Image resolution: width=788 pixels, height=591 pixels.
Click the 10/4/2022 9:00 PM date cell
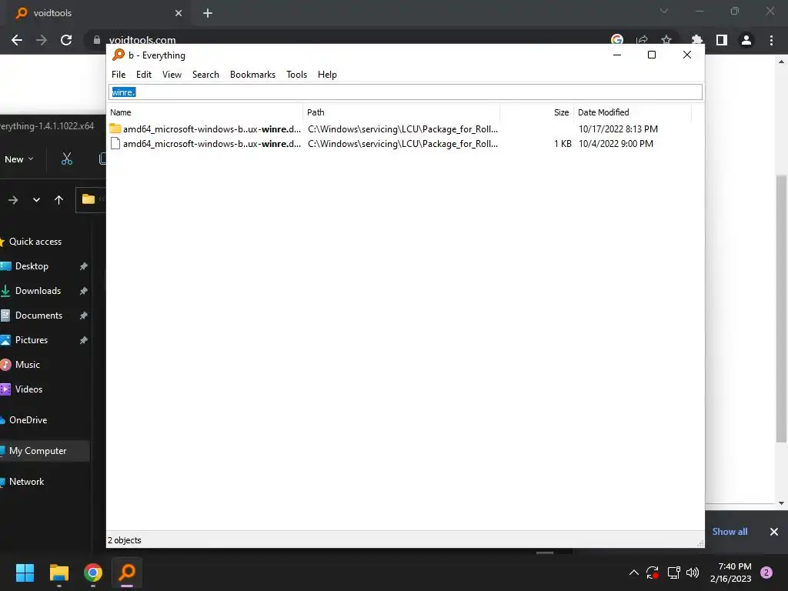tap(616, 144)
